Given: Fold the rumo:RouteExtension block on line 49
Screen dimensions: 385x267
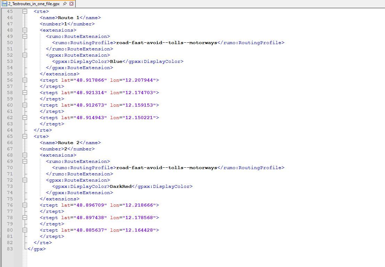Looking at the screenshot, I should (25, 36).
